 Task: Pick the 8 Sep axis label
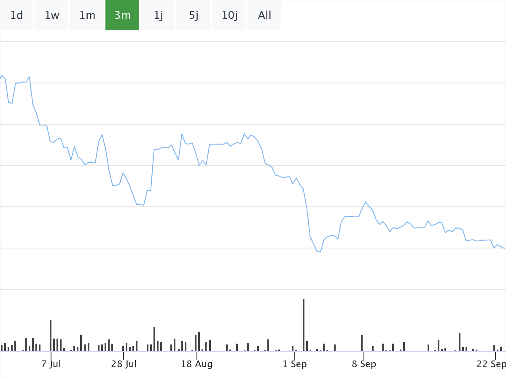[364, 364]
